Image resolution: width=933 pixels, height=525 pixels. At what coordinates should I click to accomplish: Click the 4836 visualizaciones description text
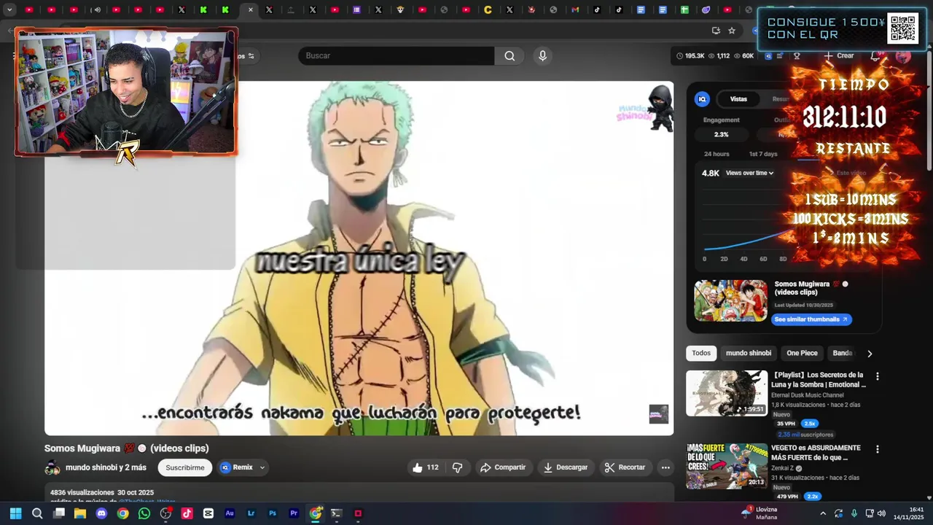tap(82, 493)
